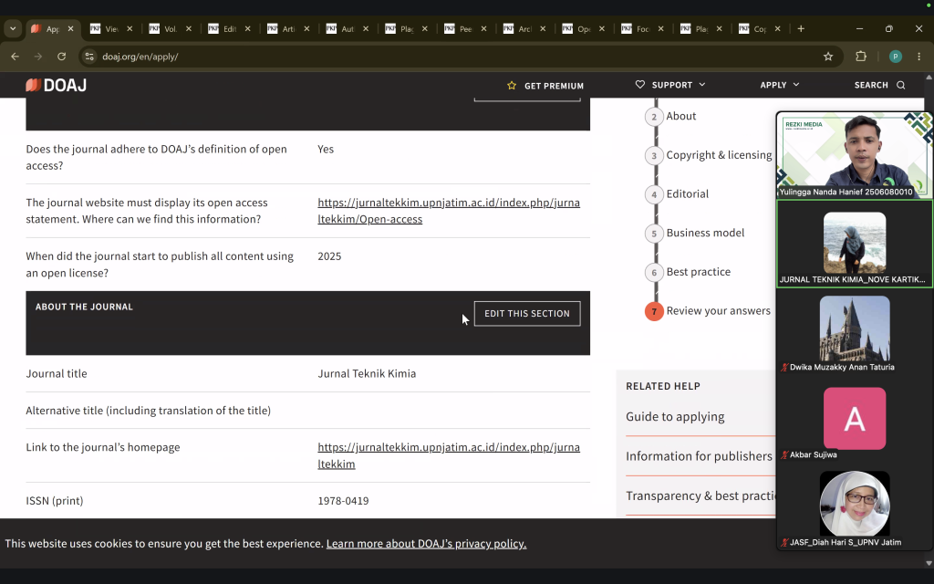The image size is (934, 584).
Task: Switch to the "Arti" browser tab
Action: (x=288, y=28)
